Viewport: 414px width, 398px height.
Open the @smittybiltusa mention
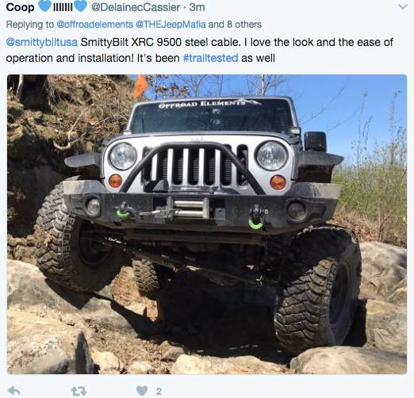[x=42, y=42]
